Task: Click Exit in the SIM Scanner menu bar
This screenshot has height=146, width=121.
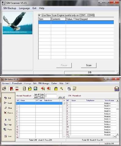Action: (35, 8)
